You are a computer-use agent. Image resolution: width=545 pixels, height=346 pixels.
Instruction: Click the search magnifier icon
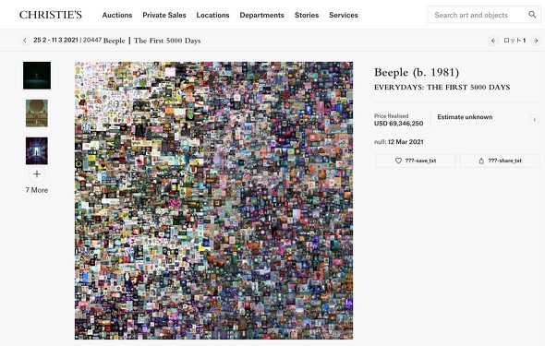click(x=532, y=15)
